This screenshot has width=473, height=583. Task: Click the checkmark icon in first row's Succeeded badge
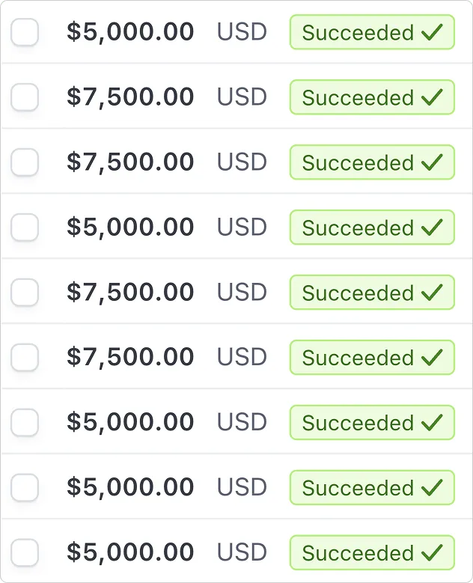[x=432, y=32]
